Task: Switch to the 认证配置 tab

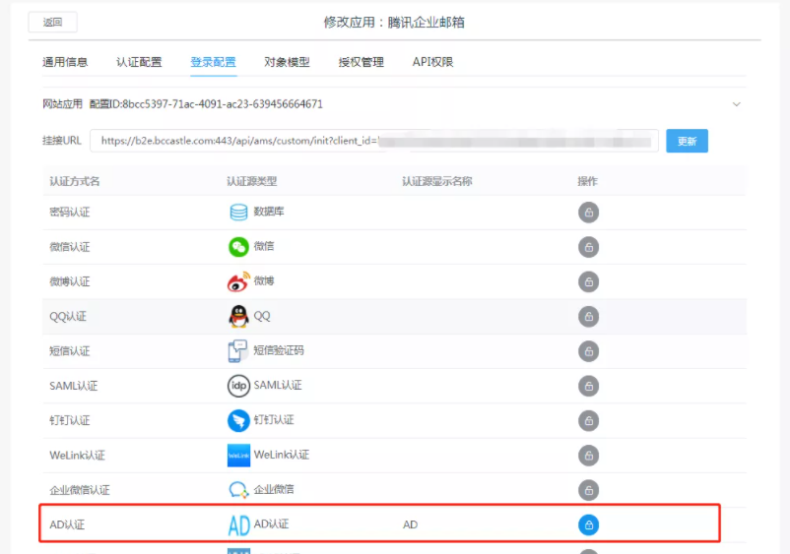Action: [139, 62]
